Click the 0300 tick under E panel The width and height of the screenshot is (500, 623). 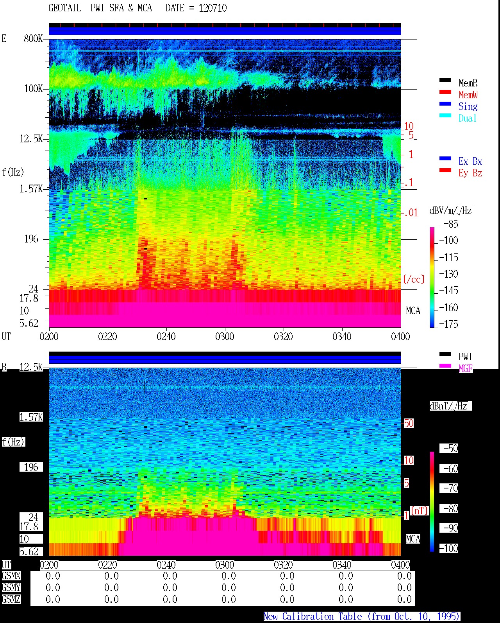[225, 337]
